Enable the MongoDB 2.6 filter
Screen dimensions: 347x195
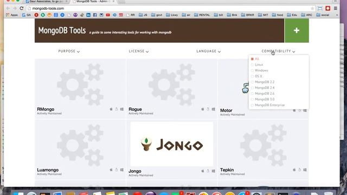click(252, 94)
